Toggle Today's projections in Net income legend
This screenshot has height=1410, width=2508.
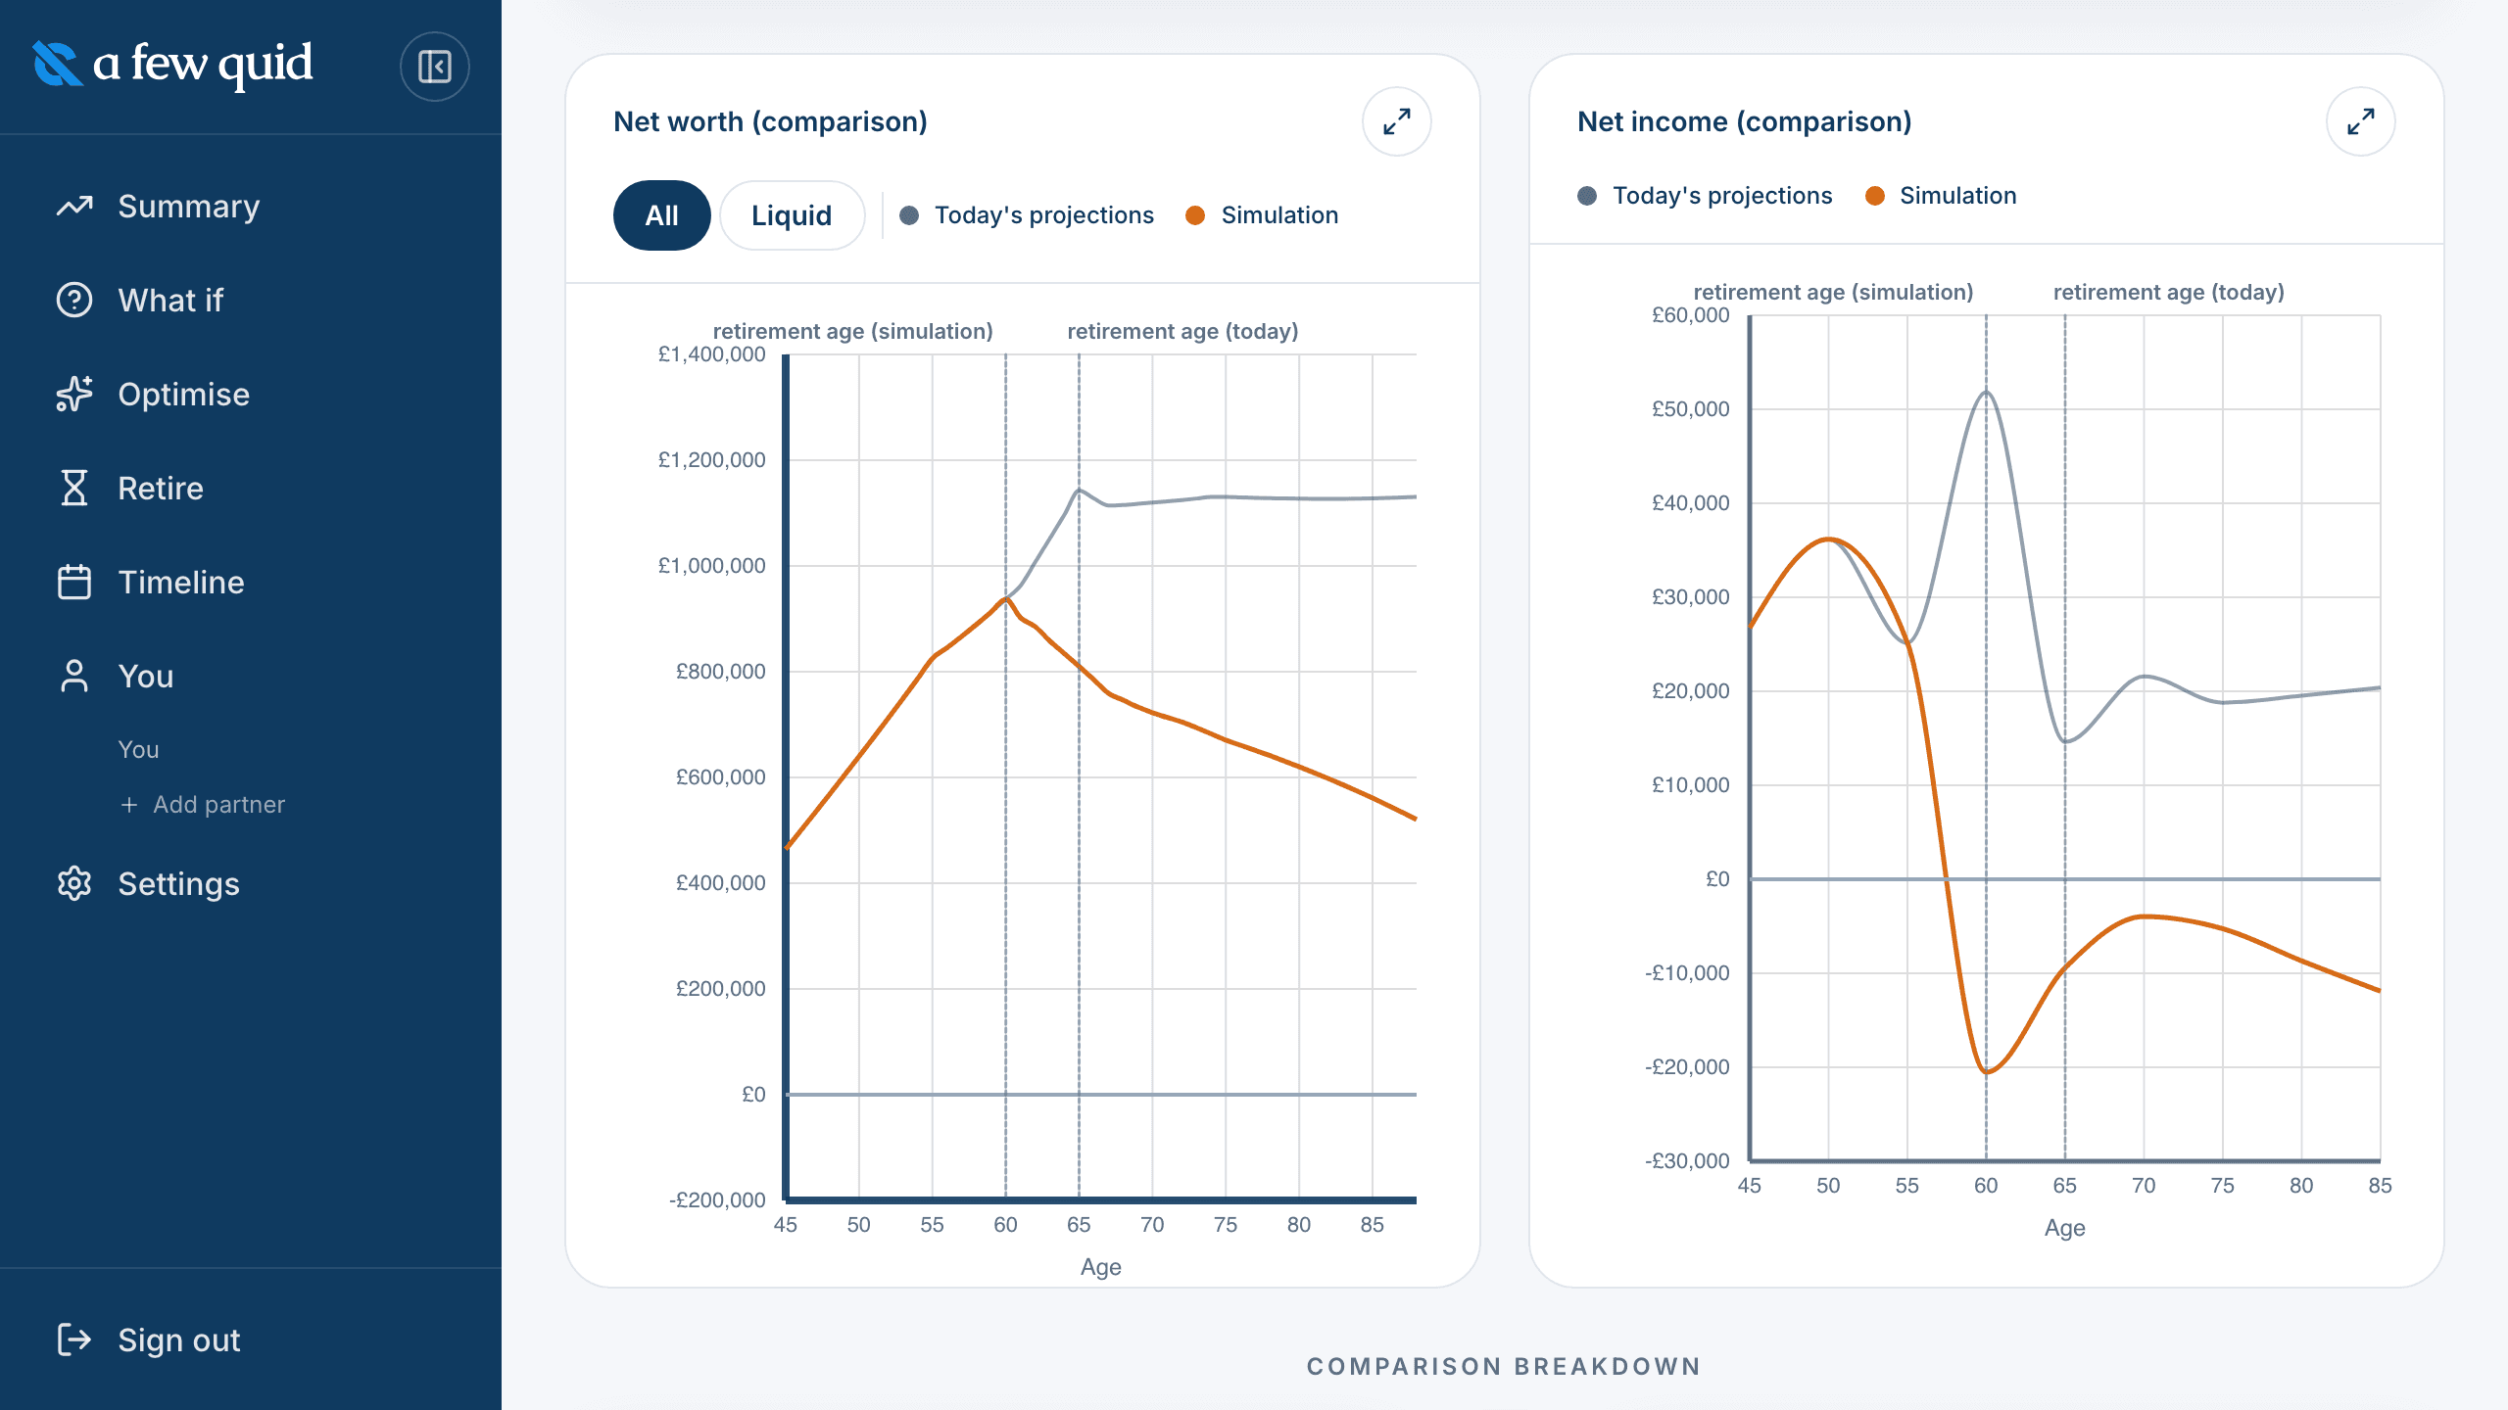pyautogui.click(x=1705, y=196)
